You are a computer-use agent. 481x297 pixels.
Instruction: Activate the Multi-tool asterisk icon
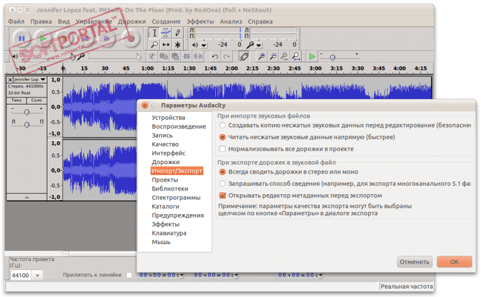177,44
